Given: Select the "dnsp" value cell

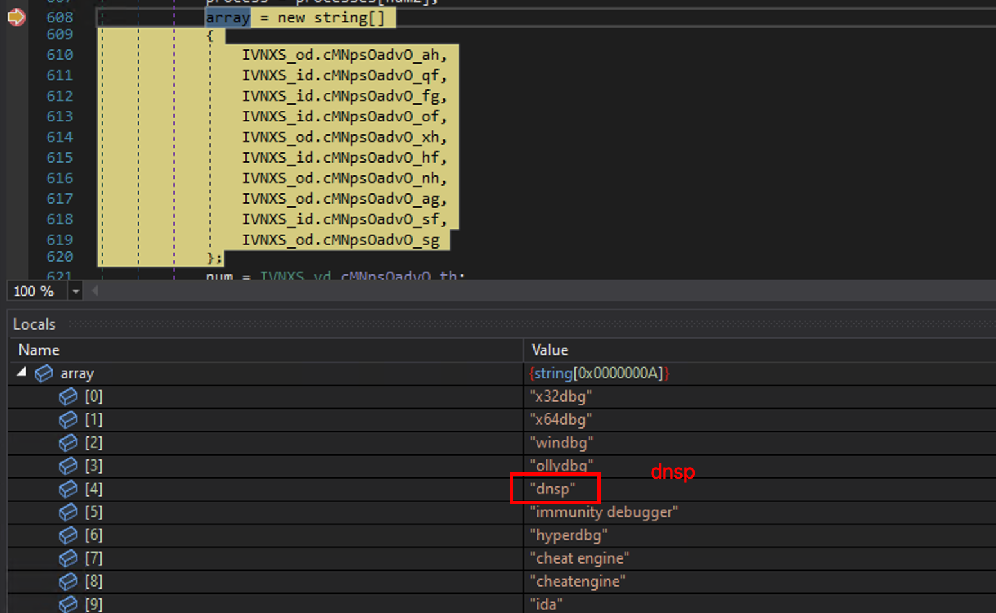Looking at the screenshot, I should 553,489.
